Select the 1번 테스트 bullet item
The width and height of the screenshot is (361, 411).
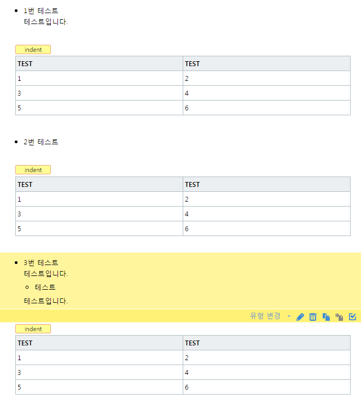tap(40, 11)
